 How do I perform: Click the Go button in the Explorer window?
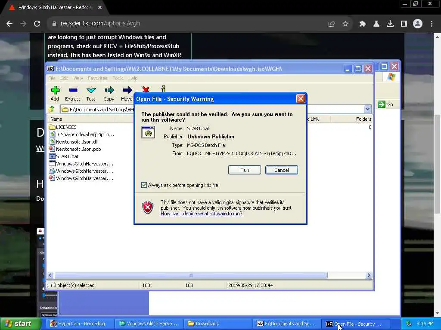click(385, 104)
